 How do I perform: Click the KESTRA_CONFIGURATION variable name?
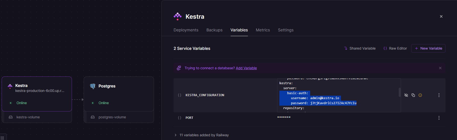point(205,95)
